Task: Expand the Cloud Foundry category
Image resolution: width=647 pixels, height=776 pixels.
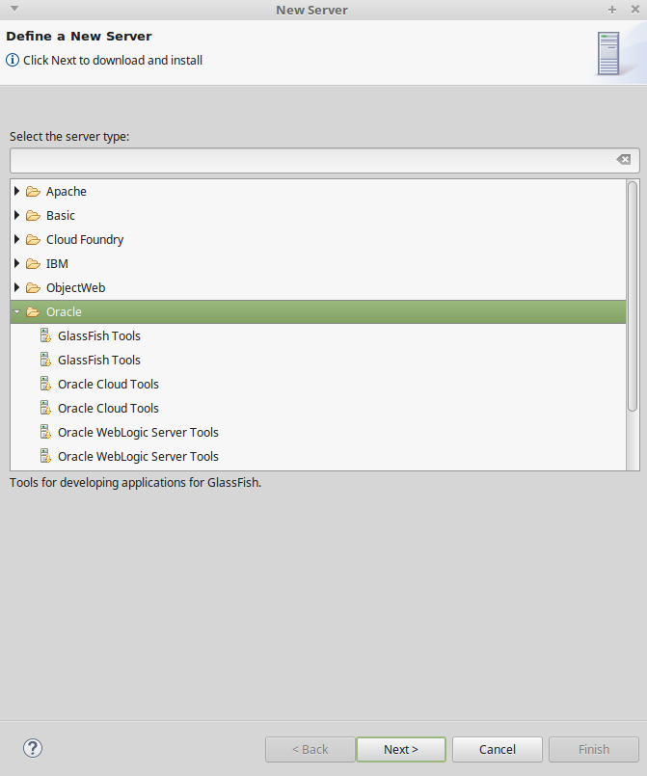Action: [16, 239]
